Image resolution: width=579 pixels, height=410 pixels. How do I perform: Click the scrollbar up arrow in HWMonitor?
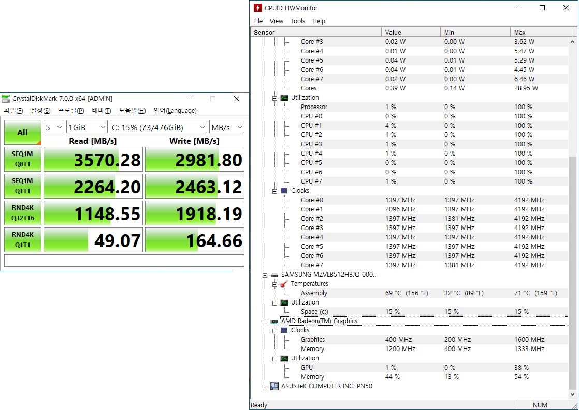[572, 42]
